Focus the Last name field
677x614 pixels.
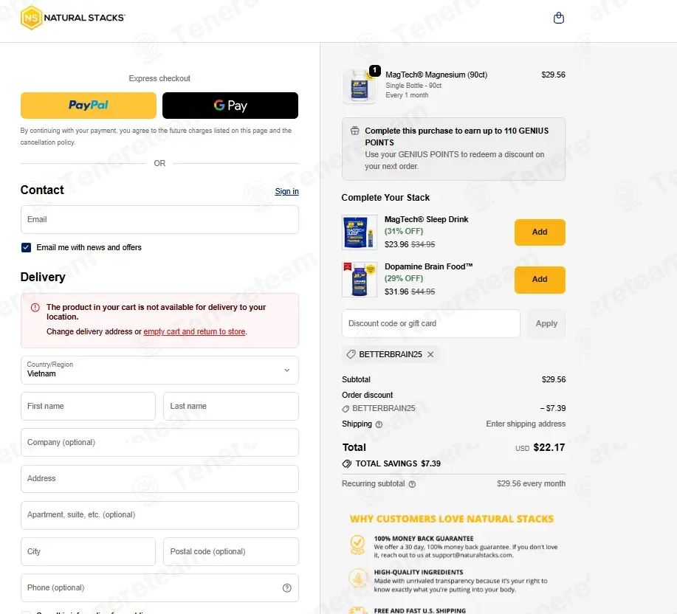coord(231,406)
